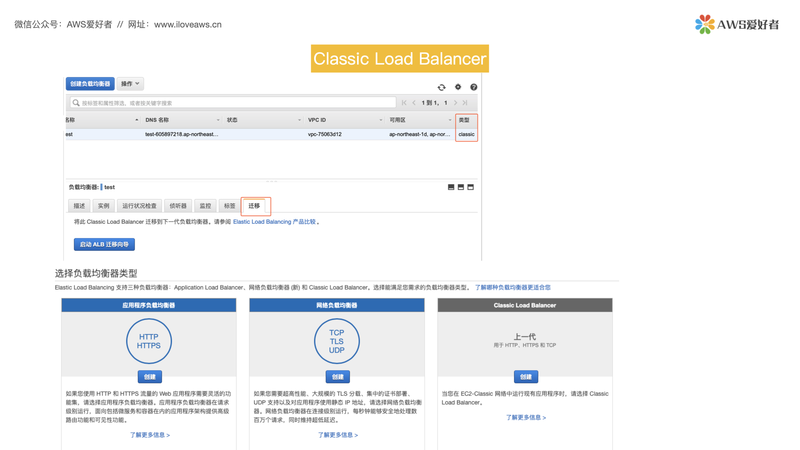Open the 标签 tab

(x=230, y=206)
